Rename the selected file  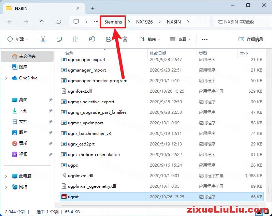(x=92, y=39)
